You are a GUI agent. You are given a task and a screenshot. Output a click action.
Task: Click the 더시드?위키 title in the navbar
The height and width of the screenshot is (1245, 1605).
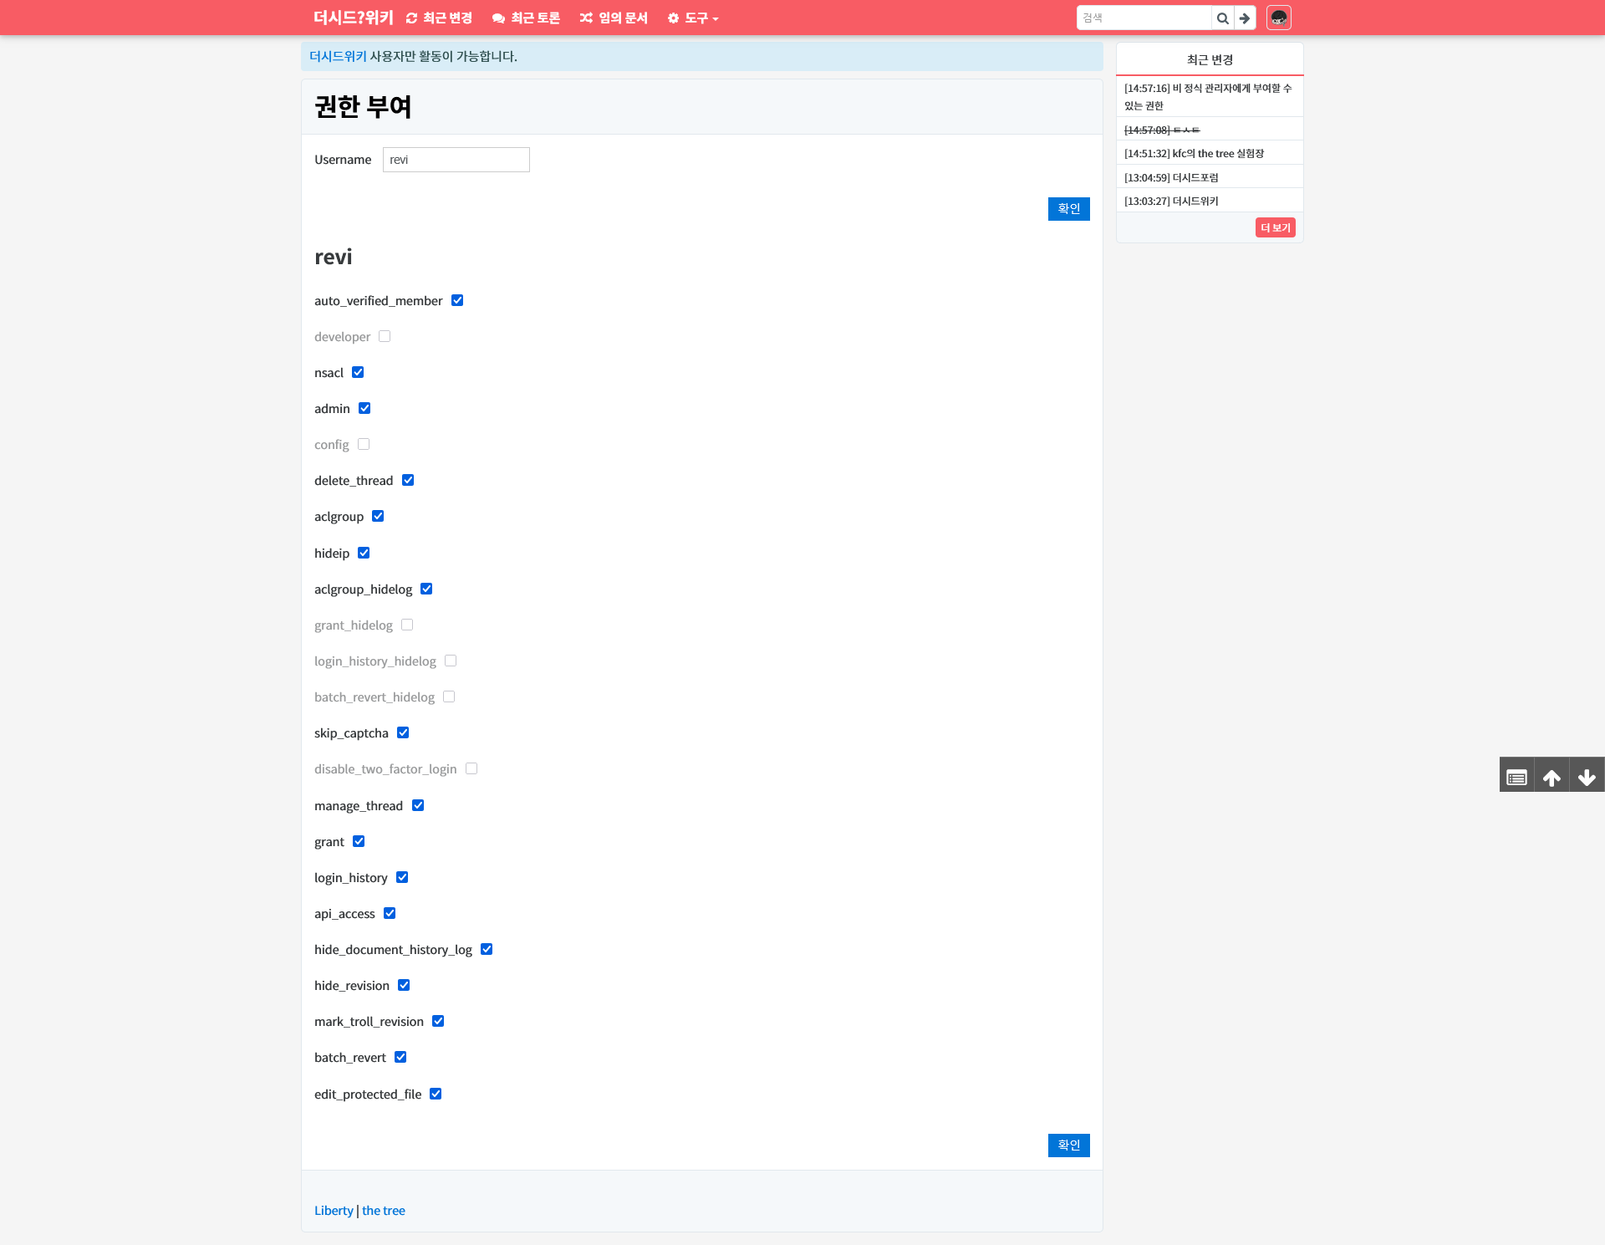353,18
